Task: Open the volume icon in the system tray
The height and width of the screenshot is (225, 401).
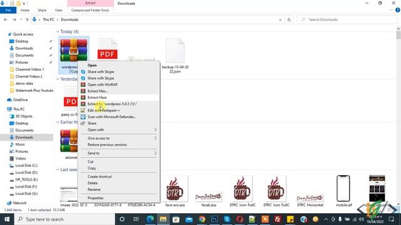Action: coord(361,219)
